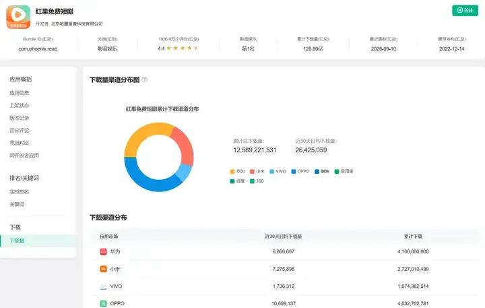The width and height of the screenshot is (485, 308).
Task: Open 版本记录 in the sidebar
Action: coord(19,118)
